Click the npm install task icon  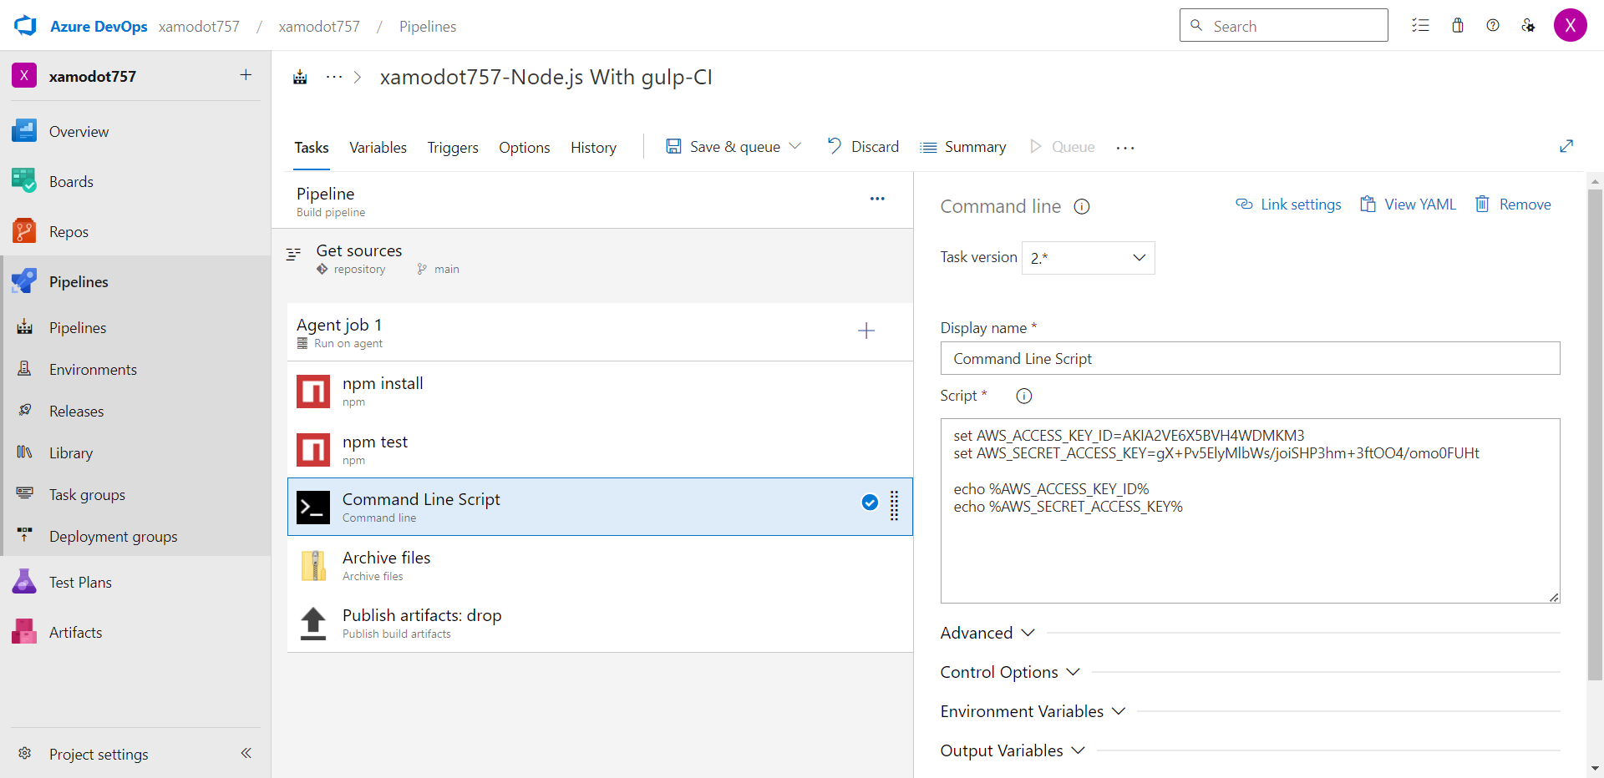[313, 392]
